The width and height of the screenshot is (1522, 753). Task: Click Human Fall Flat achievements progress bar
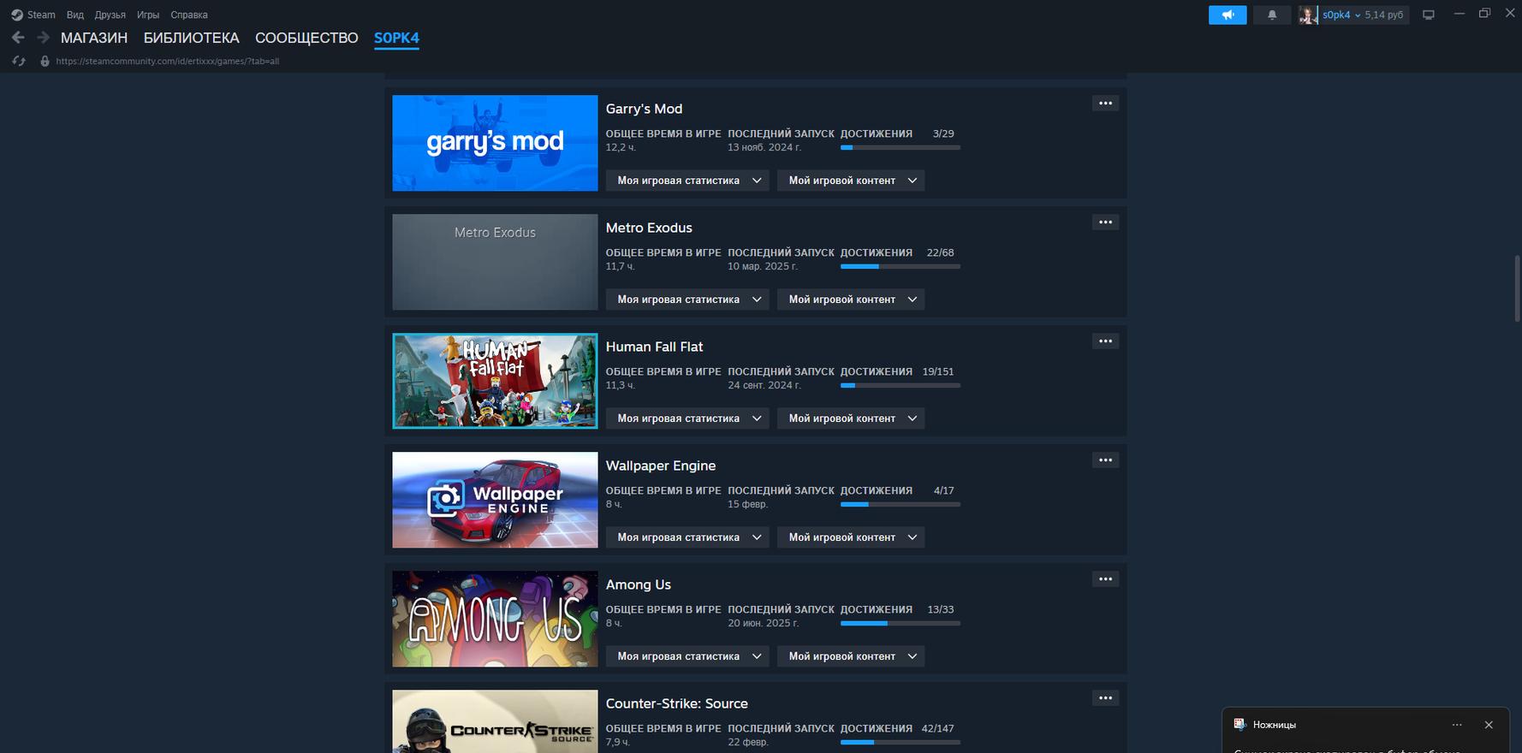pos(900,386)
